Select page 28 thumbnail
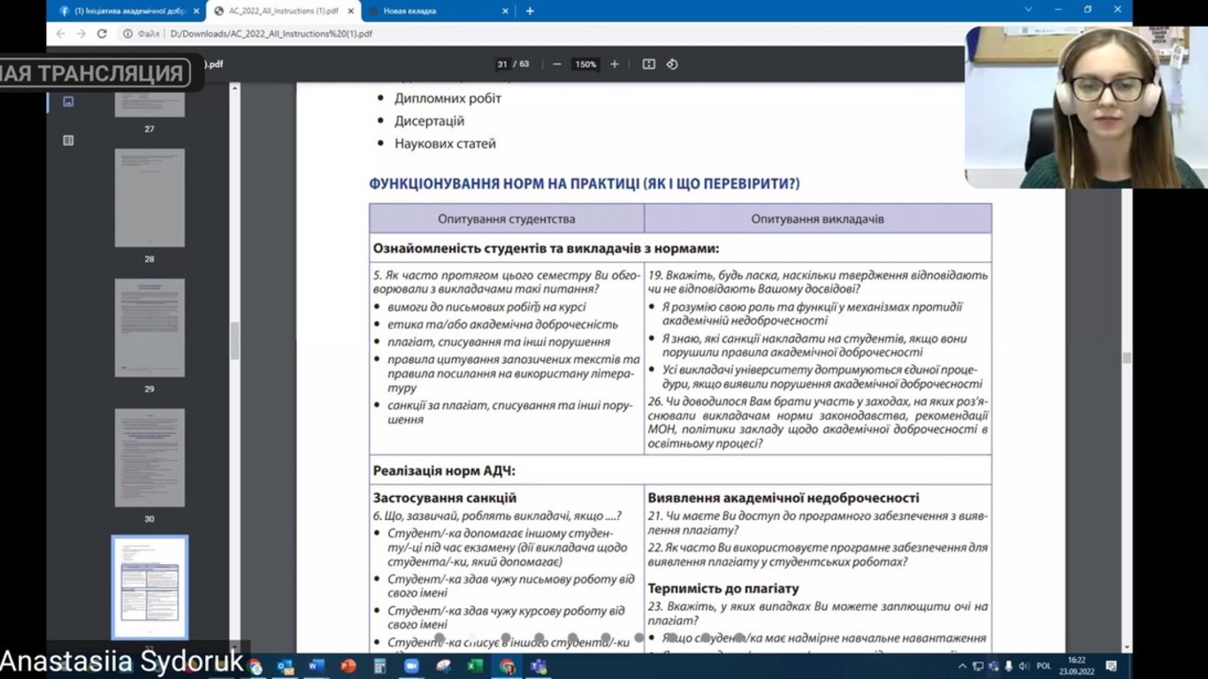Image resolution: width=1208 pixels, height=679 pixels. [149, 197]
